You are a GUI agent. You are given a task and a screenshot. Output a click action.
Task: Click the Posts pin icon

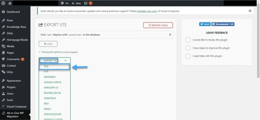(x=3, y=20)
